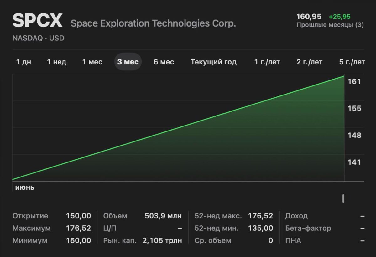This screenshot has height=257, width=376.
Task: Click the Бета-фактор label
Action: click(x=308, y=228)
